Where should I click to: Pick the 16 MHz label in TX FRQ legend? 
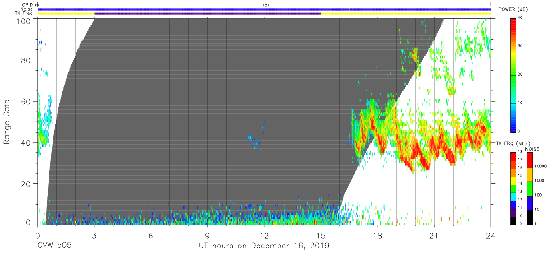tap(520, 168)
